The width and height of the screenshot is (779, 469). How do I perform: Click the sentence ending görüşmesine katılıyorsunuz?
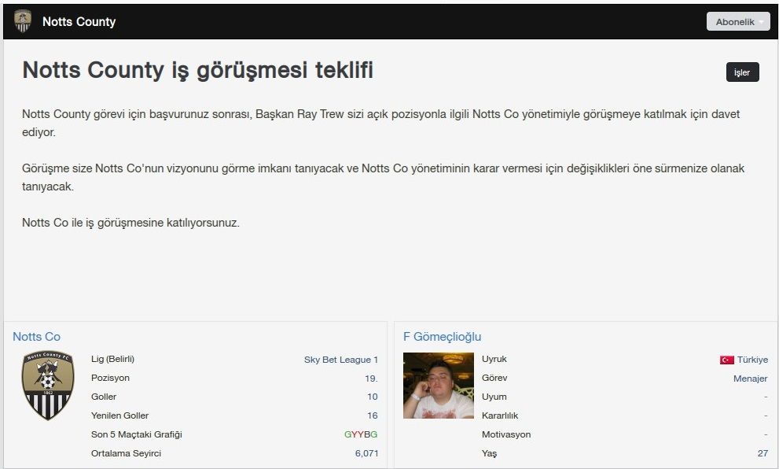[130, 223]
